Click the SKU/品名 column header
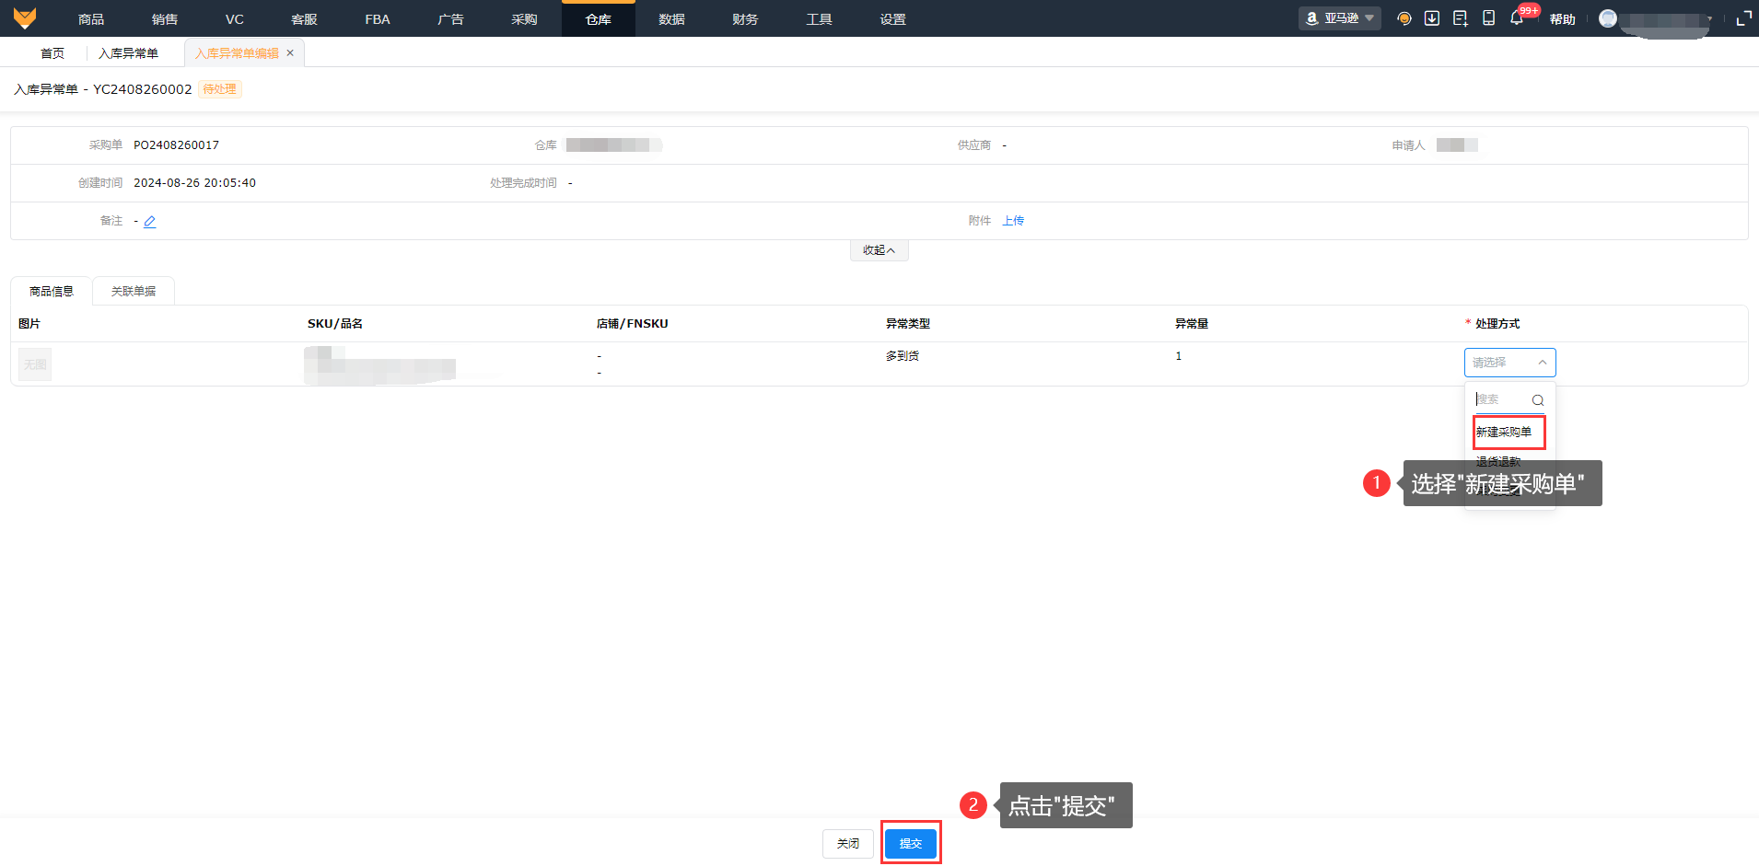 click(x=335, y=324)
